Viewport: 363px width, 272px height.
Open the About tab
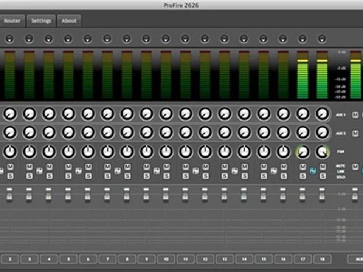(x=69, y=21)
